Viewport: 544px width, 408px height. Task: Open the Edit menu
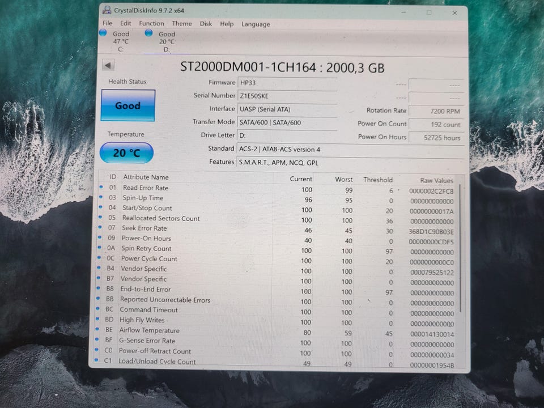pos(126,23)
